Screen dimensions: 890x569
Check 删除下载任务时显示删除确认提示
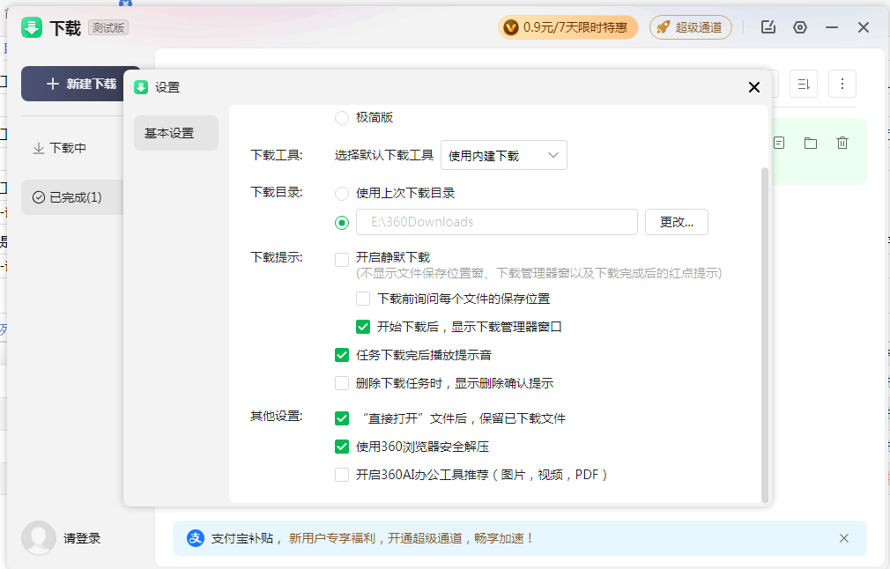point(342,383)
